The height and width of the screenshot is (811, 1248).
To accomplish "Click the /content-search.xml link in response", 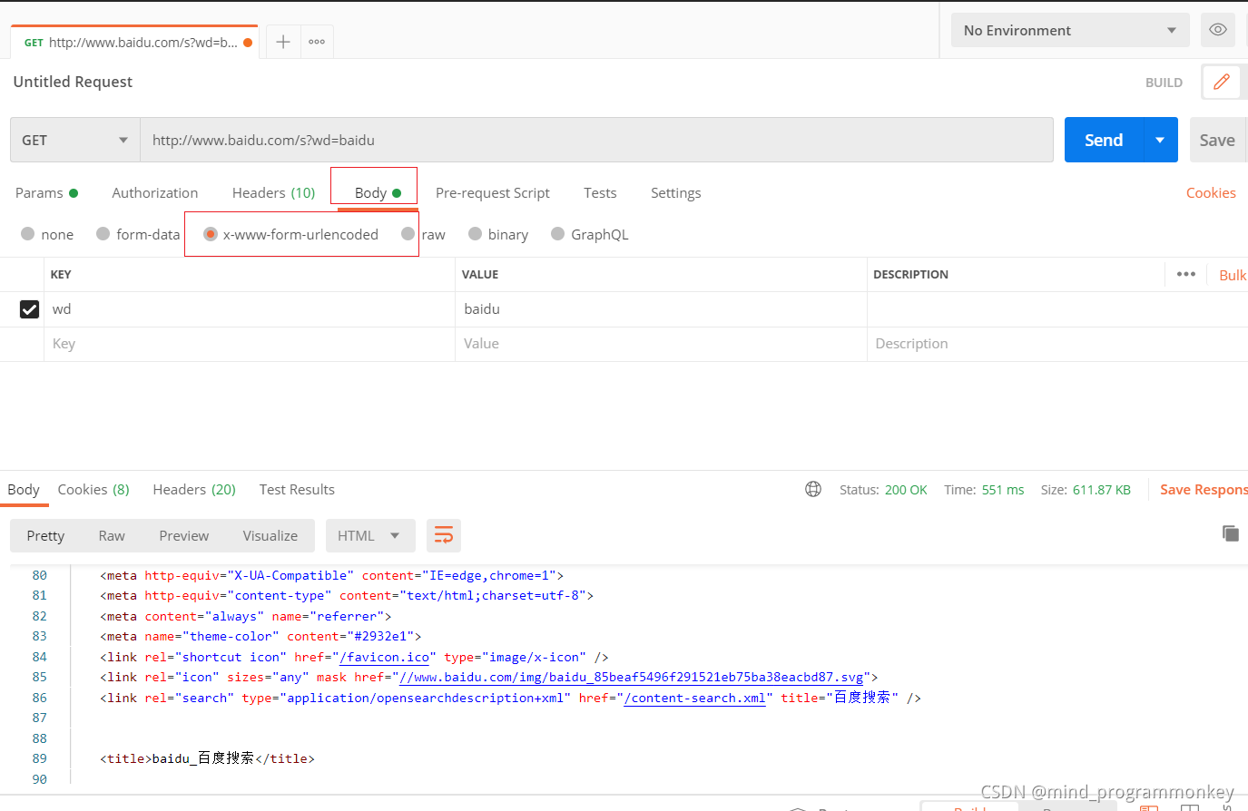I will coord(694,698).
